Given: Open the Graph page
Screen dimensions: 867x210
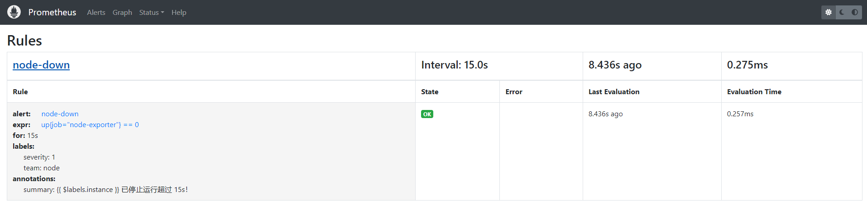Looking at the screenshot, I should coord(122,13).
